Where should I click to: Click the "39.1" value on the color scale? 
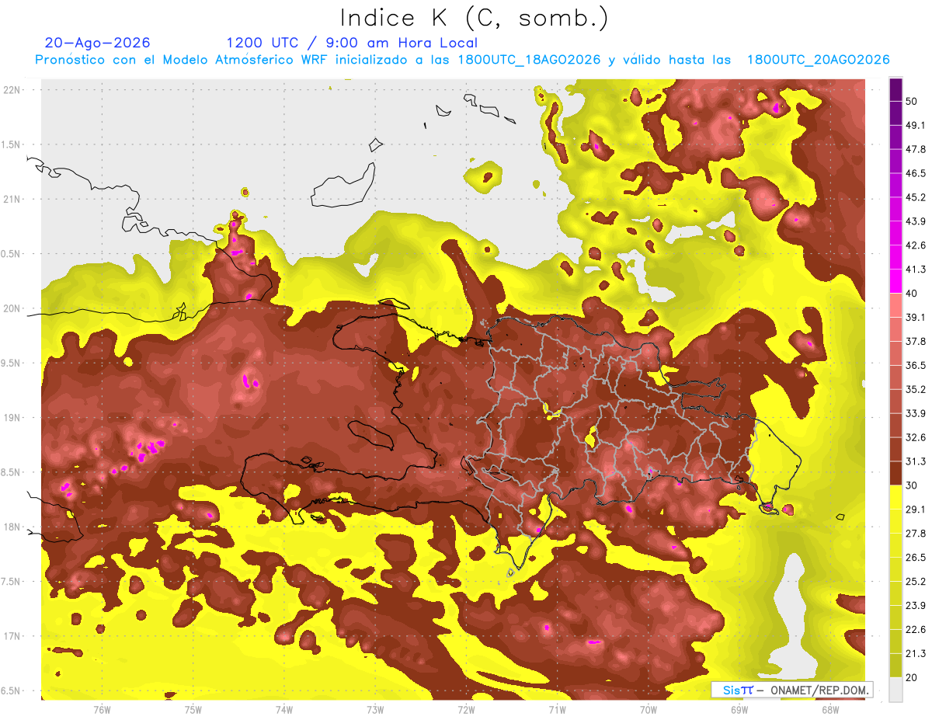point(916,317)
